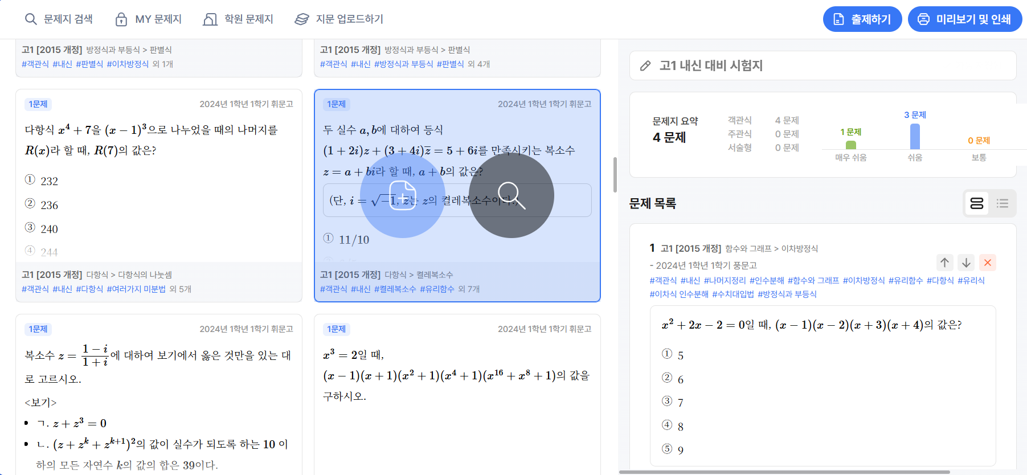Select answer choice ⑤ 9 in problem 1
This screenshot has height=475, width=1027.
673,449
